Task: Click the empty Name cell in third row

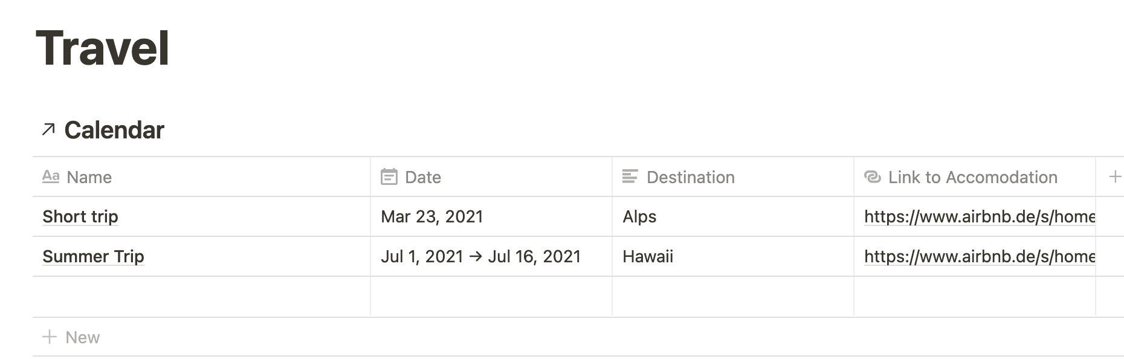Action: coord(201,297)
